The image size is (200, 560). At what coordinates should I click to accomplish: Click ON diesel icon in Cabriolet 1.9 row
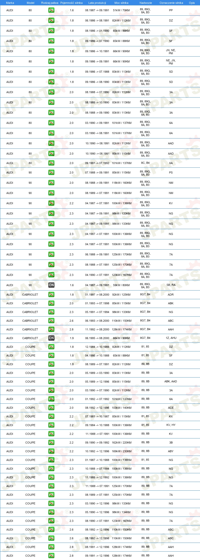click(x=51, y=338)
